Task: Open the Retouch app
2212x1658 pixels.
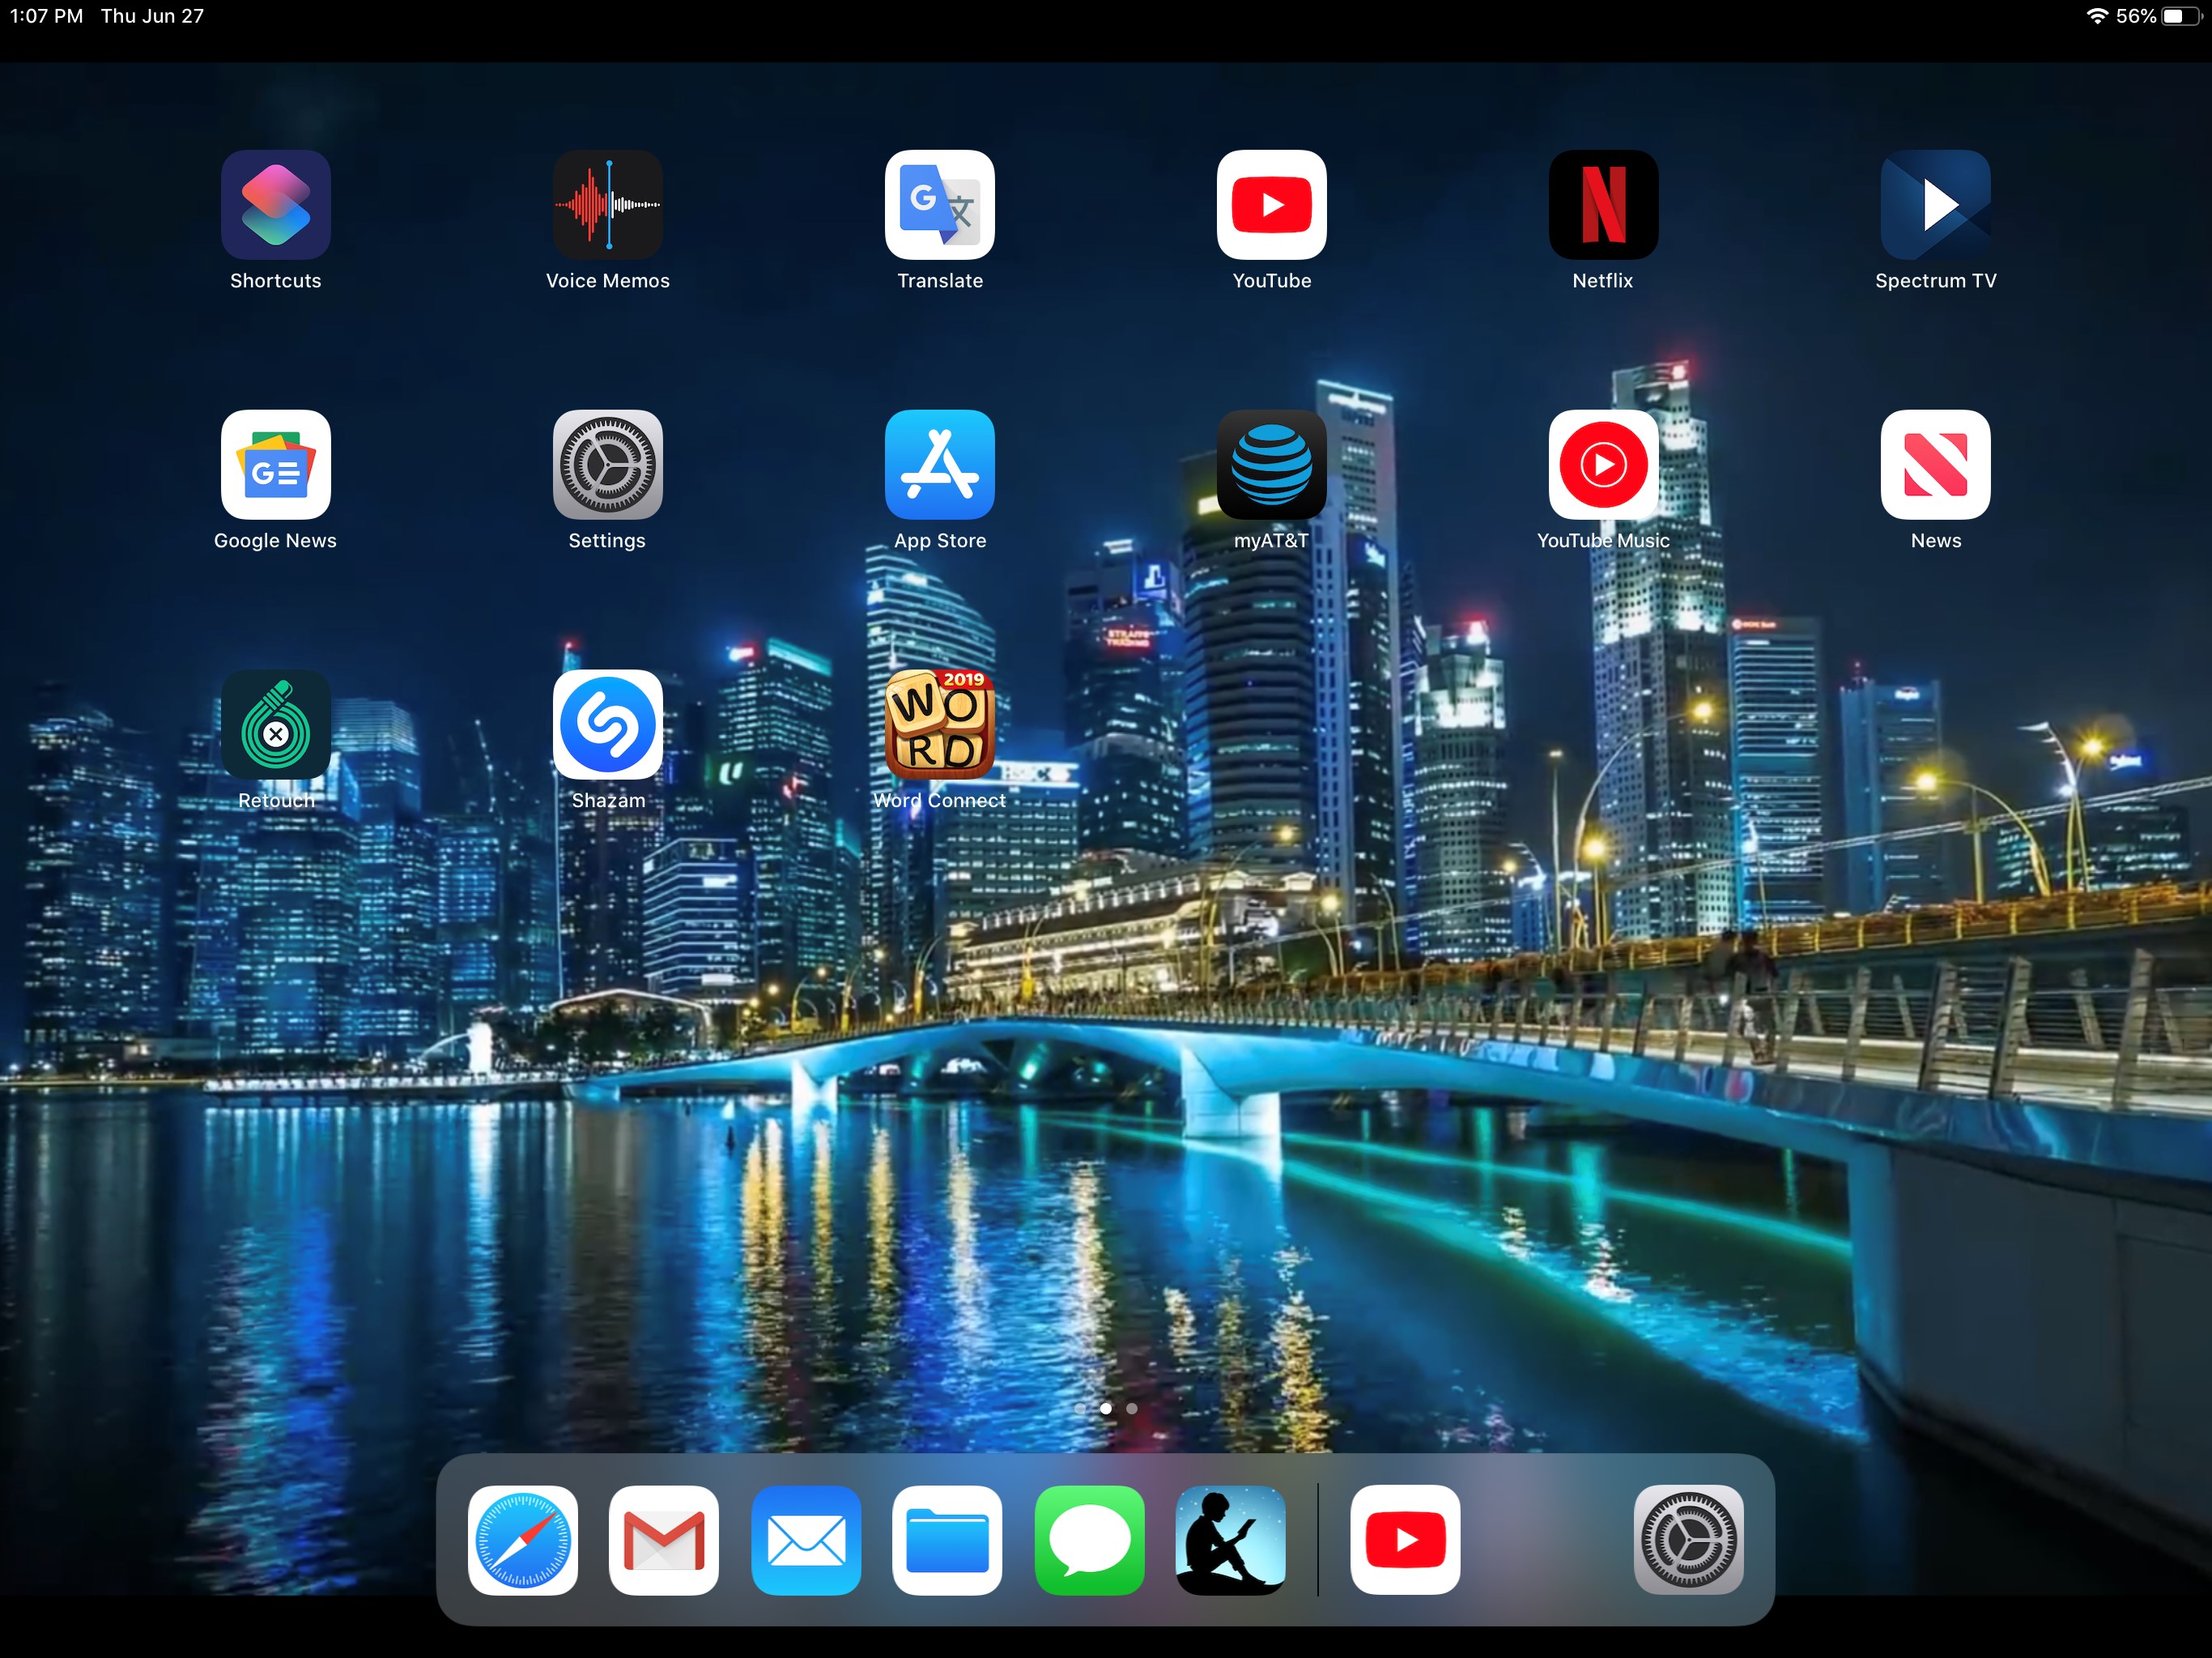Action: [276, 725]
